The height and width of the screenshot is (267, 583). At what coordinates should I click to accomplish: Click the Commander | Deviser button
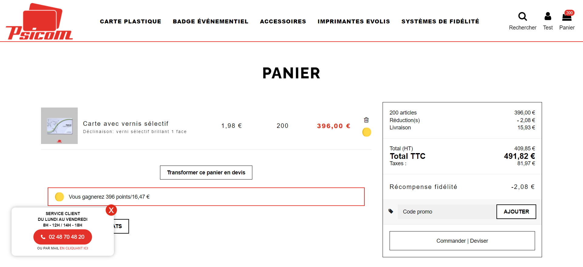pyautogui.click(x=462, y=241)
